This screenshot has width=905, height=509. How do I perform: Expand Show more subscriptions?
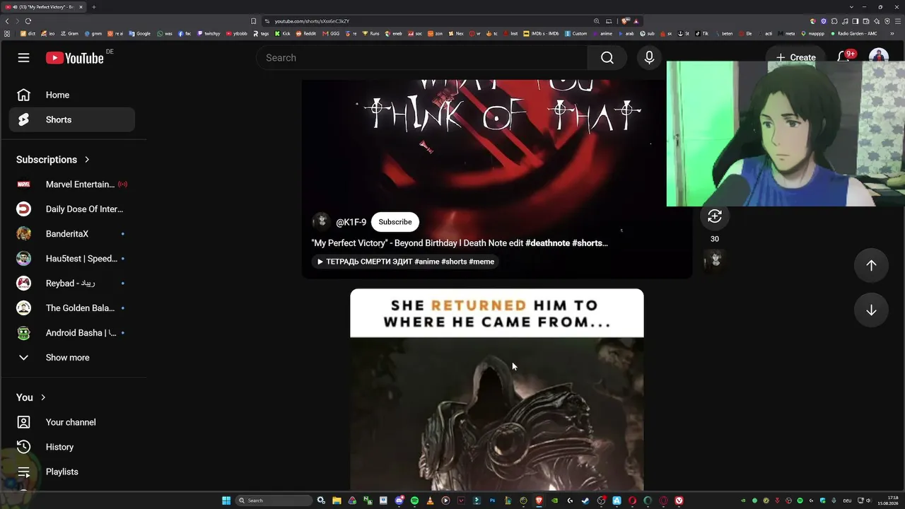71,358
